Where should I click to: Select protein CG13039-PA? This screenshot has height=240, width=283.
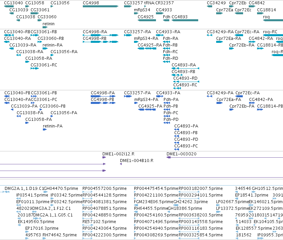(x=12, y=110)
